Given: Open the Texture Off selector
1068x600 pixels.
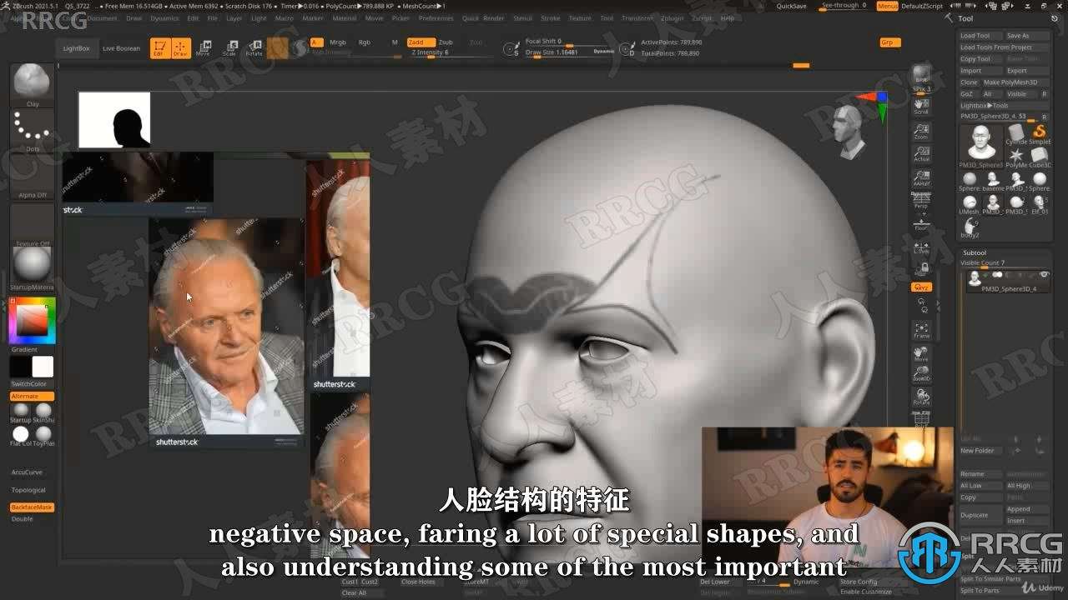Looking at the screenshot, I should 33,225.
